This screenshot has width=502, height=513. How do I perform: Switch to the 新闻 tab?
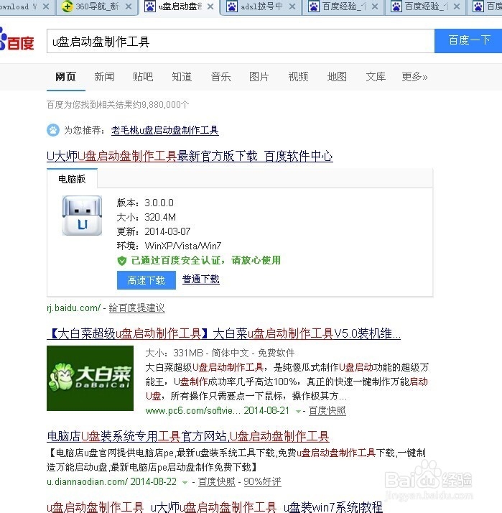point(104,77)
